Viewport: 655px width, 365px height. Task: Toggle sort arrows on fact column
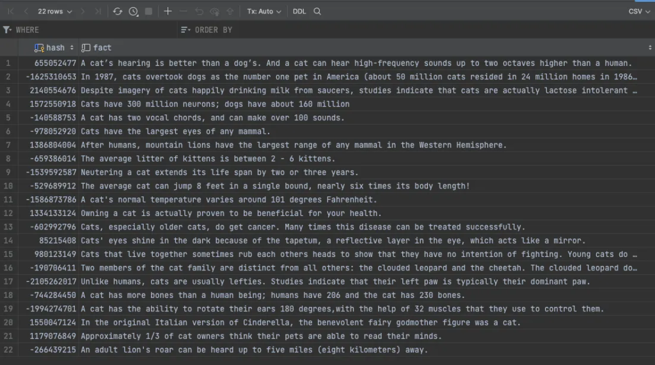[650, 47]
